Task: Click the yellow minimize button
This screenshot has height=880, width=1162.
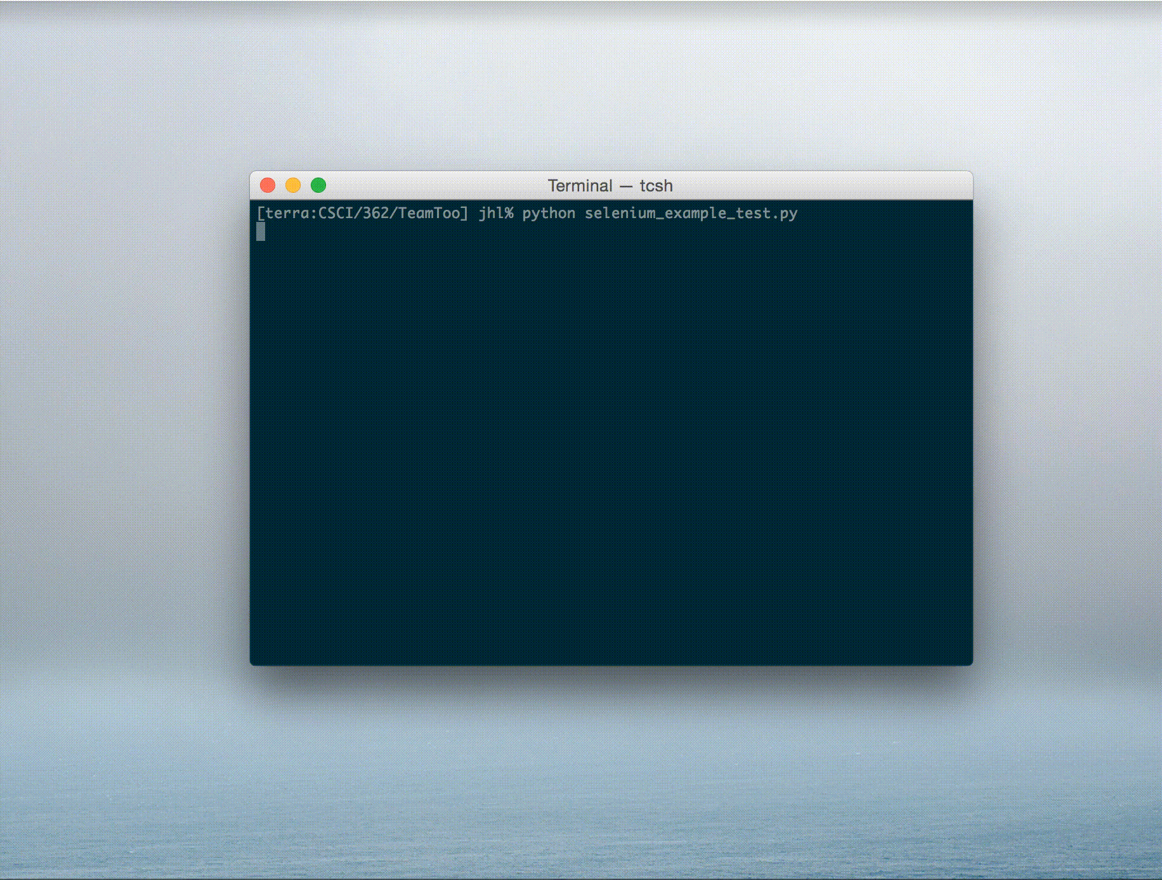Action: (294, 184)
